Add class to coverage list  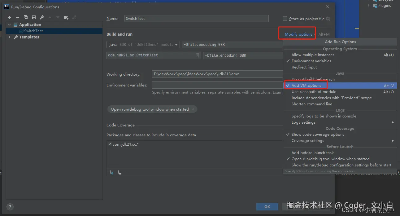tap(111, 172)
